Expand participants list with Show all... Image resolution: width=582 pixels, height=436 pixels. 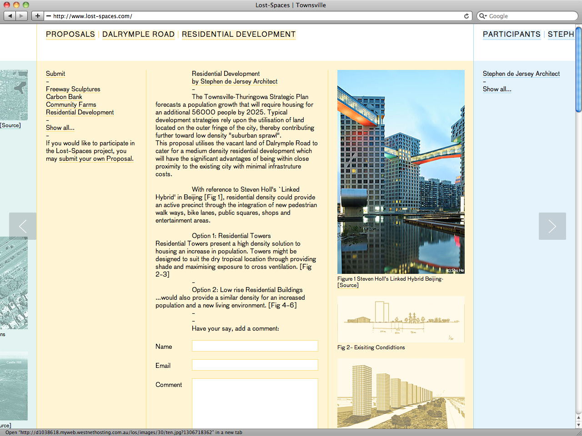(x=497, y=89)
